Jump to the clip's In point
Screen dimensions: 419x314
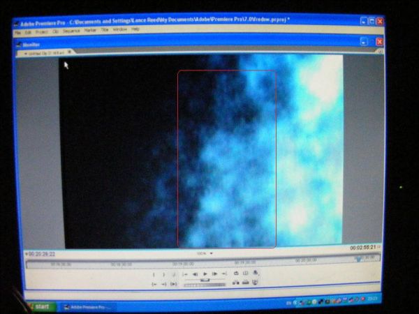[x=154, y=284]
